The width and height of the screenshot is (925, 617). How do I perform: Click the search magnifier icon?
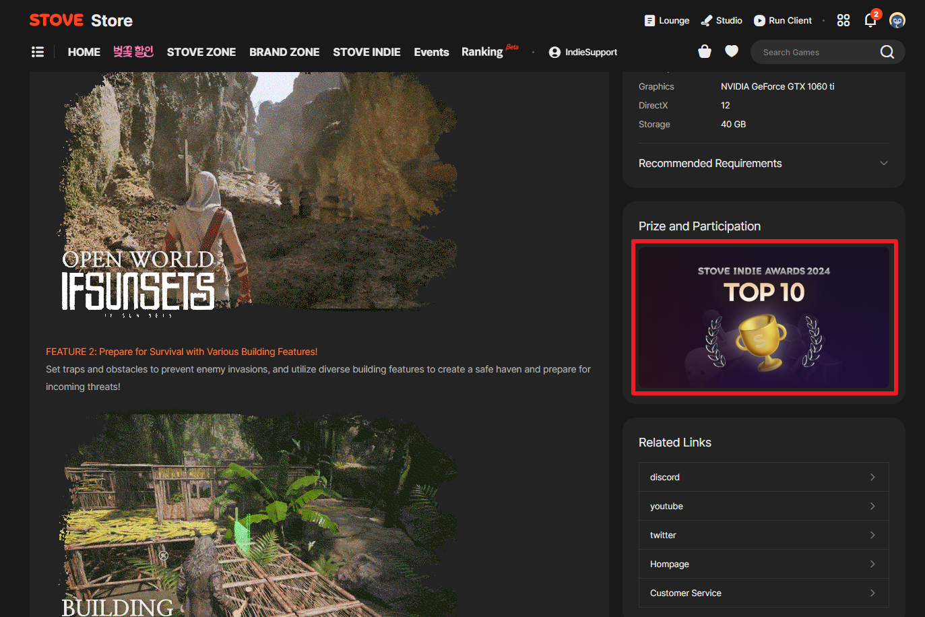coord(887,52)
